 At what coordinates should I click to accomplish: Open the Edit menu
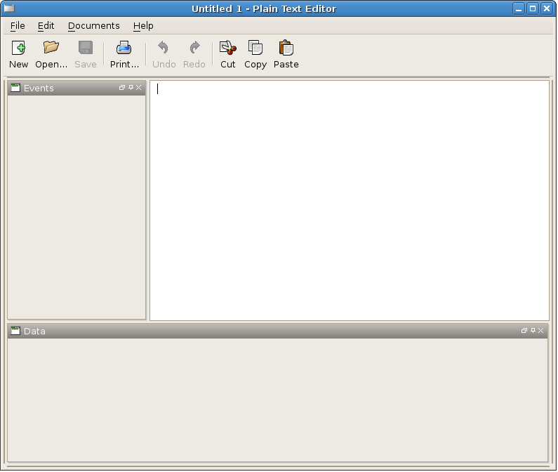[x=46, y=26]
